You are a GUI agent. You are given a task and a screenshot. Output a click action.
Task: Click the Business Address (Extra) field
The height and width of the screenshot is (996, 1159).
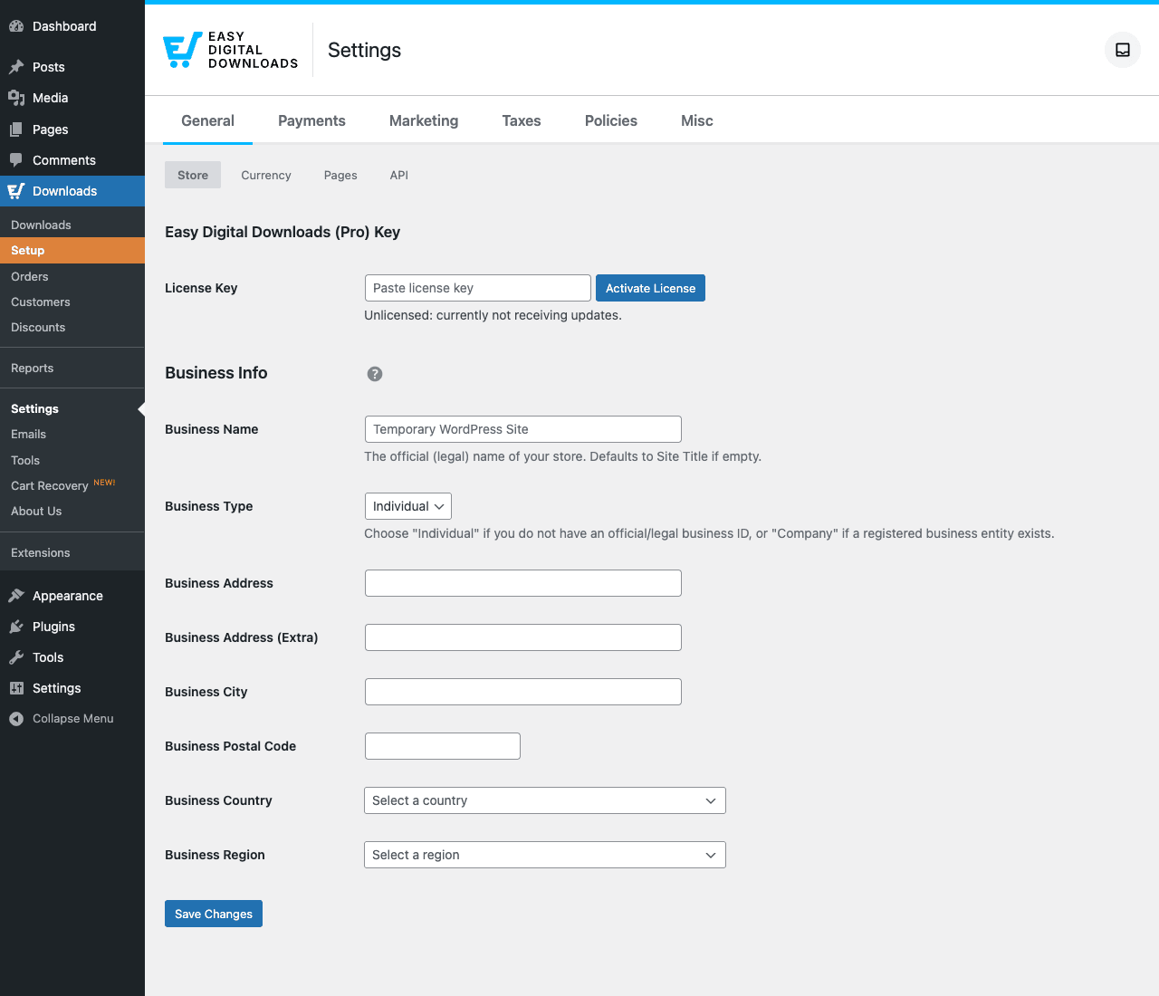click(523, 637)
